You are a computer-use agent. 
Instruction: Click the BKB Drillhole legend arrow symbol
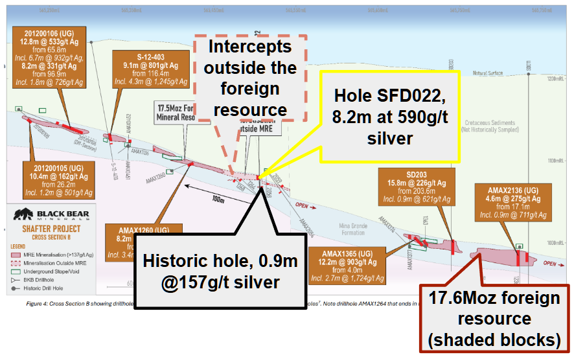tap(16, 280)
